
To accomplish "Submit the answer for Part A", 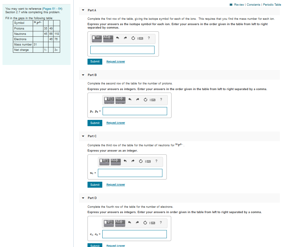I will point(95,62).
